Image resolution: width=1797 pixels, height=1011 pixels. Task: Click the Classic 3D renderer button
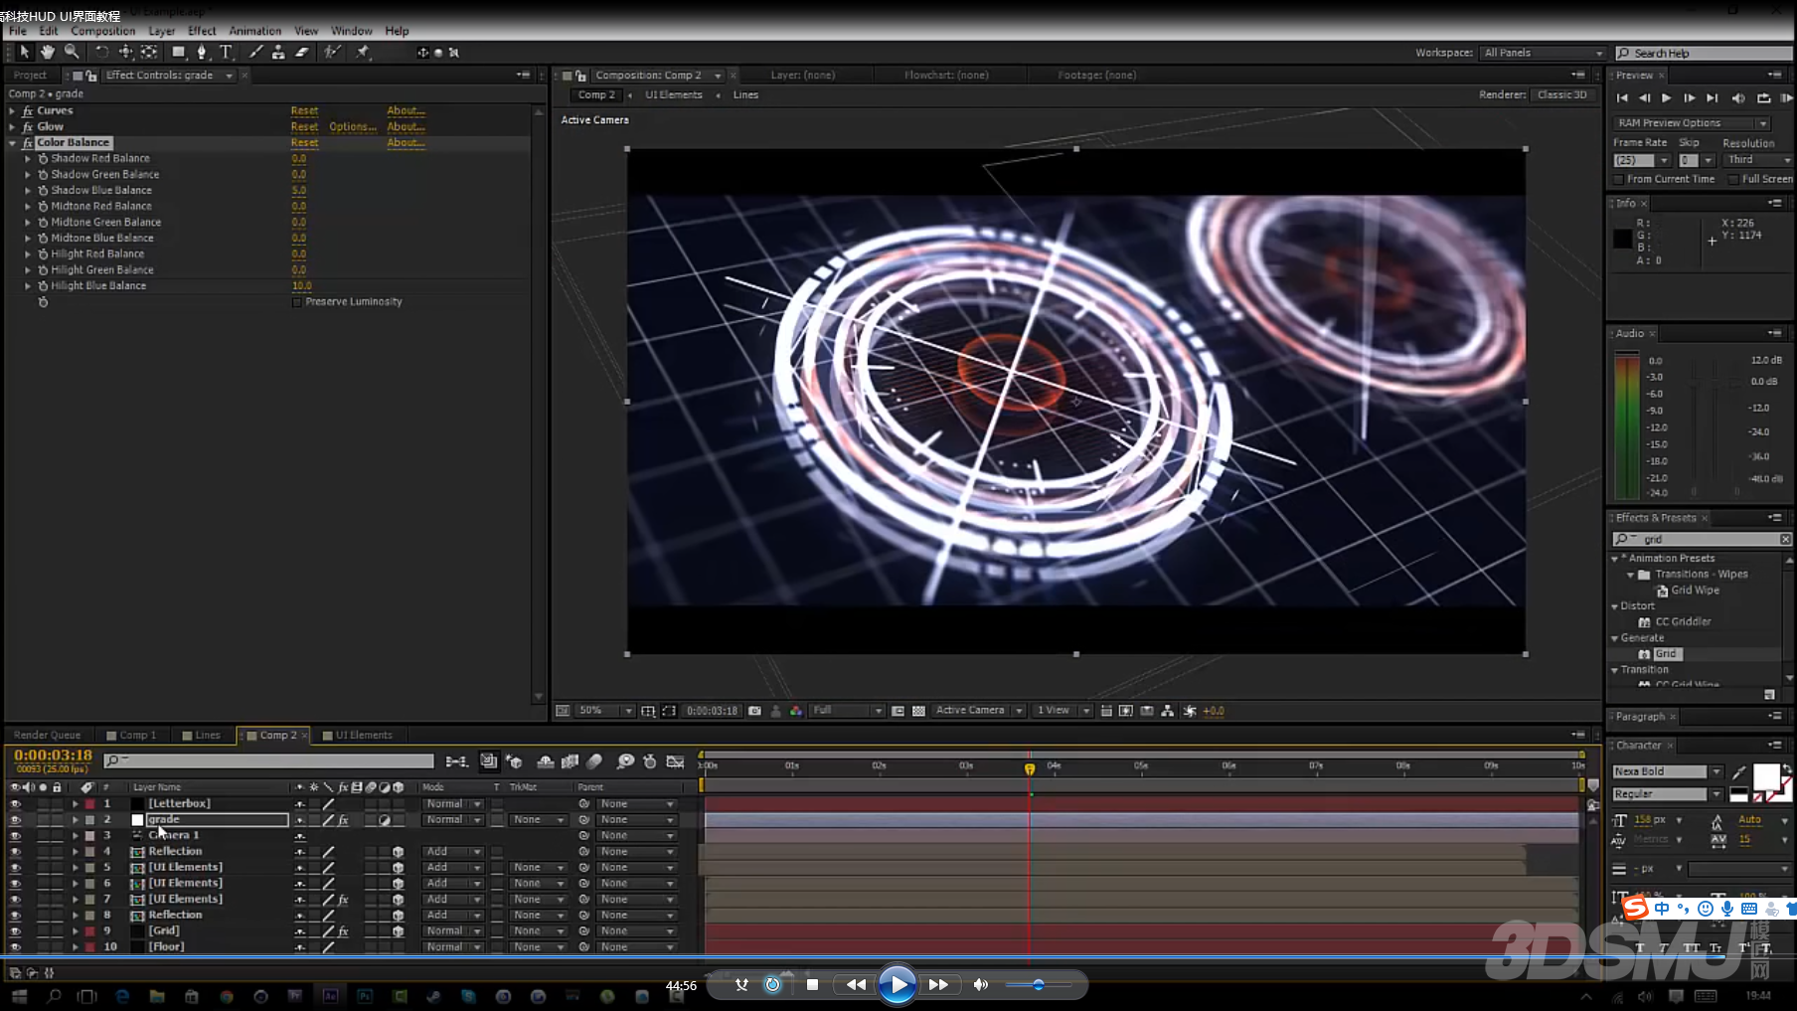point(1562,95)
